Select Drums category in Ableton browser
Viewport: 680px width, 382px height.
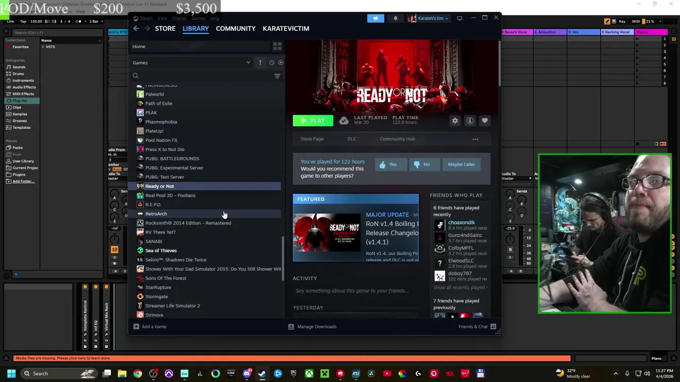pos(18,74)
